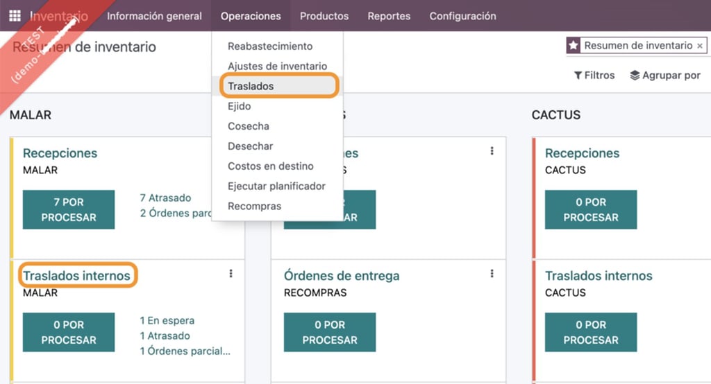Open the Configuración menu
The image size is (711, 384).
click(x=463, y=16)
